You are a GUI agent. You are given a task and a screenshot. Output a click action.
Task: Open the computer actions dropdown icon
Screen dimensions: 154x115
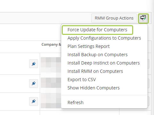(143, 18)
